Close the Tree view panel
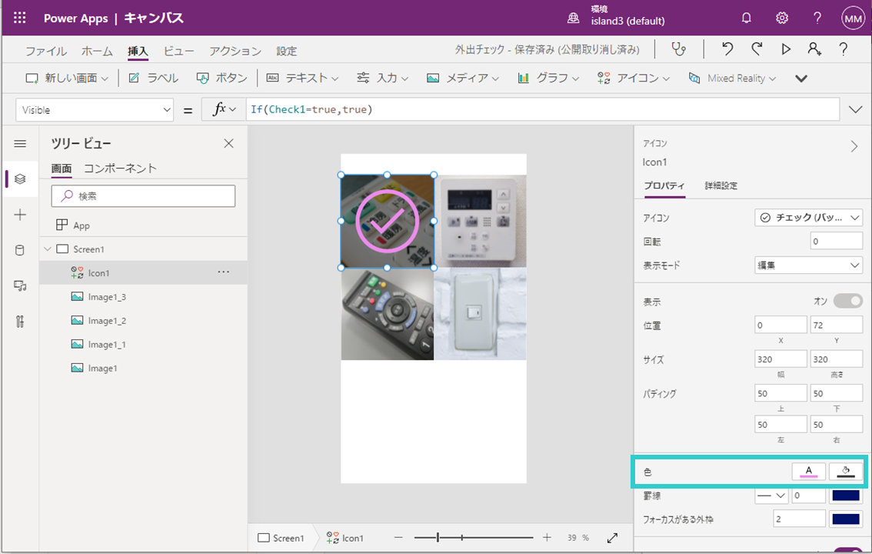 point(228,144)
